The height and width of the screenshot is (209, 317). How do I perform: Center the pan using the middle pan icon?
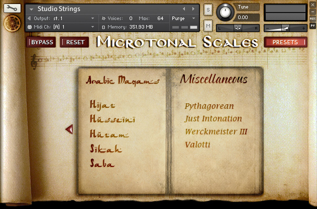coord(238,28)
